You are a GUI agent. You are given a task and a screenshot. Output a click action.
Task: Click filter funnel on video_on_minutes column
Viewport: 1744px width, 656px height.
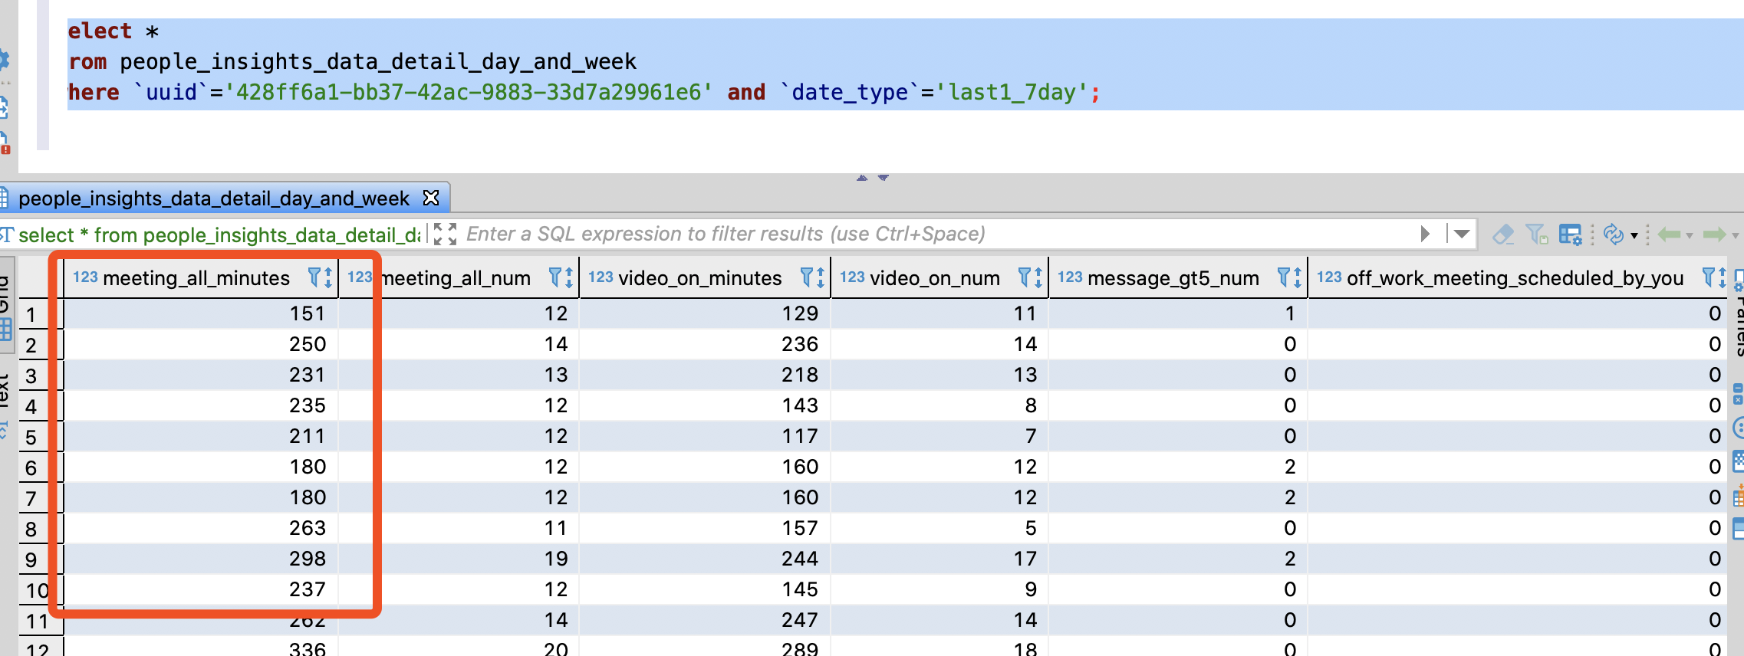click(807, 277)
